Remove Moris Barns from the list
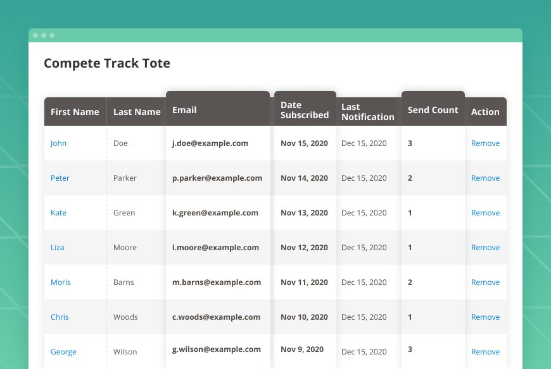 pyautogui.click(x=485, y=282)
